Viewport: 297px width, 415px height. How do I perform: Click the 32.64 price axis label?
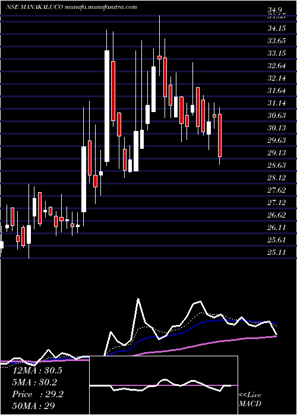pos(277,66)
